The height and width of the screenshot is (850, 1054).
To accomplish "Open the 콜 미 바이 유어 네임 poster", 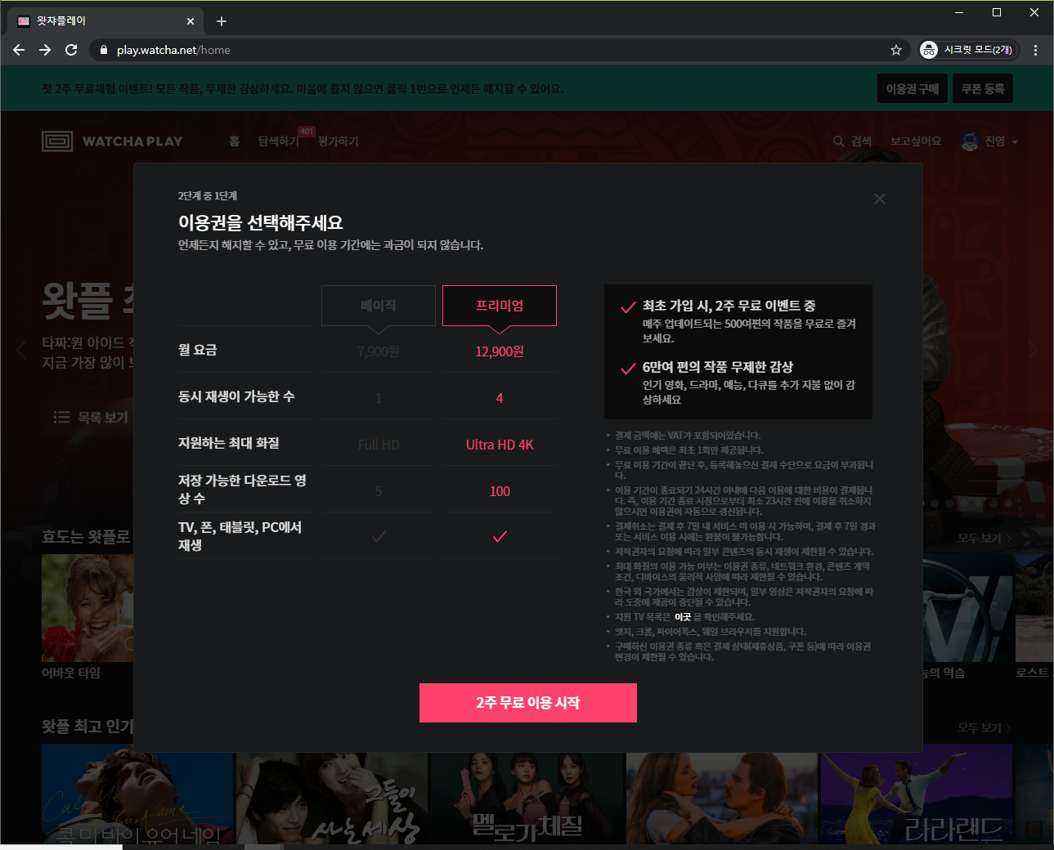I will coord(137,794).
